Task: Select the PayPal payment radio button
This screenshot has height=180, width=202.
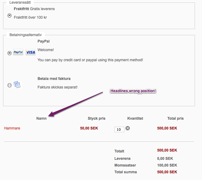Action: point(10,53)
